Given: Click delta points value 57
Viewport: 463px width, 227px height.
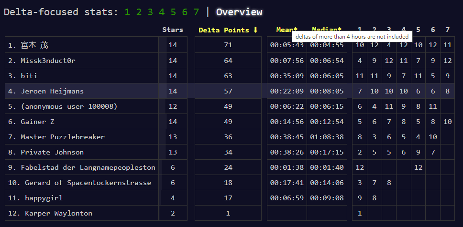Looking at the screenshot, I should point(228,91).
